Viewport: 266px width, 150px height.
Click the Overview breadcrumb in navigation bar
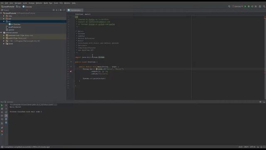point(27,7)
